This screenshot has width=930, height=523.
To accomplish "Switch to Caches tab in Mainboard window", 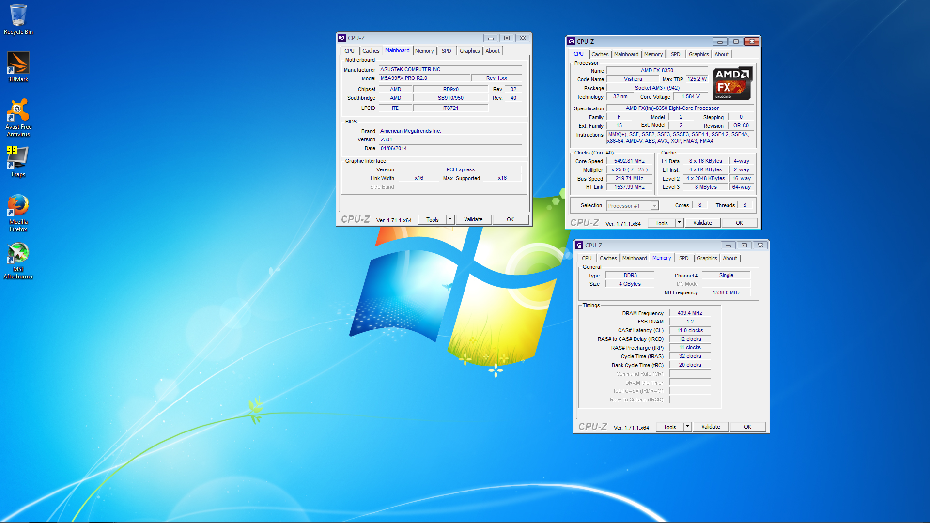I will 371,51.
